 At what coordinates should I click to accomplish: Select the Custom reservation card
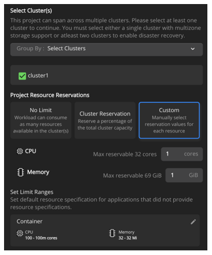[x=169, y=120]
